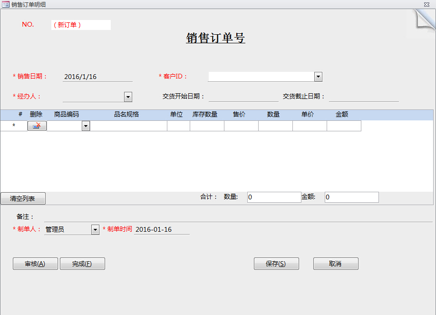Click the 制单时间 field showing 2016-01-16
The height and width of the screenshot is (315, 436).
[x=162, y=229]
